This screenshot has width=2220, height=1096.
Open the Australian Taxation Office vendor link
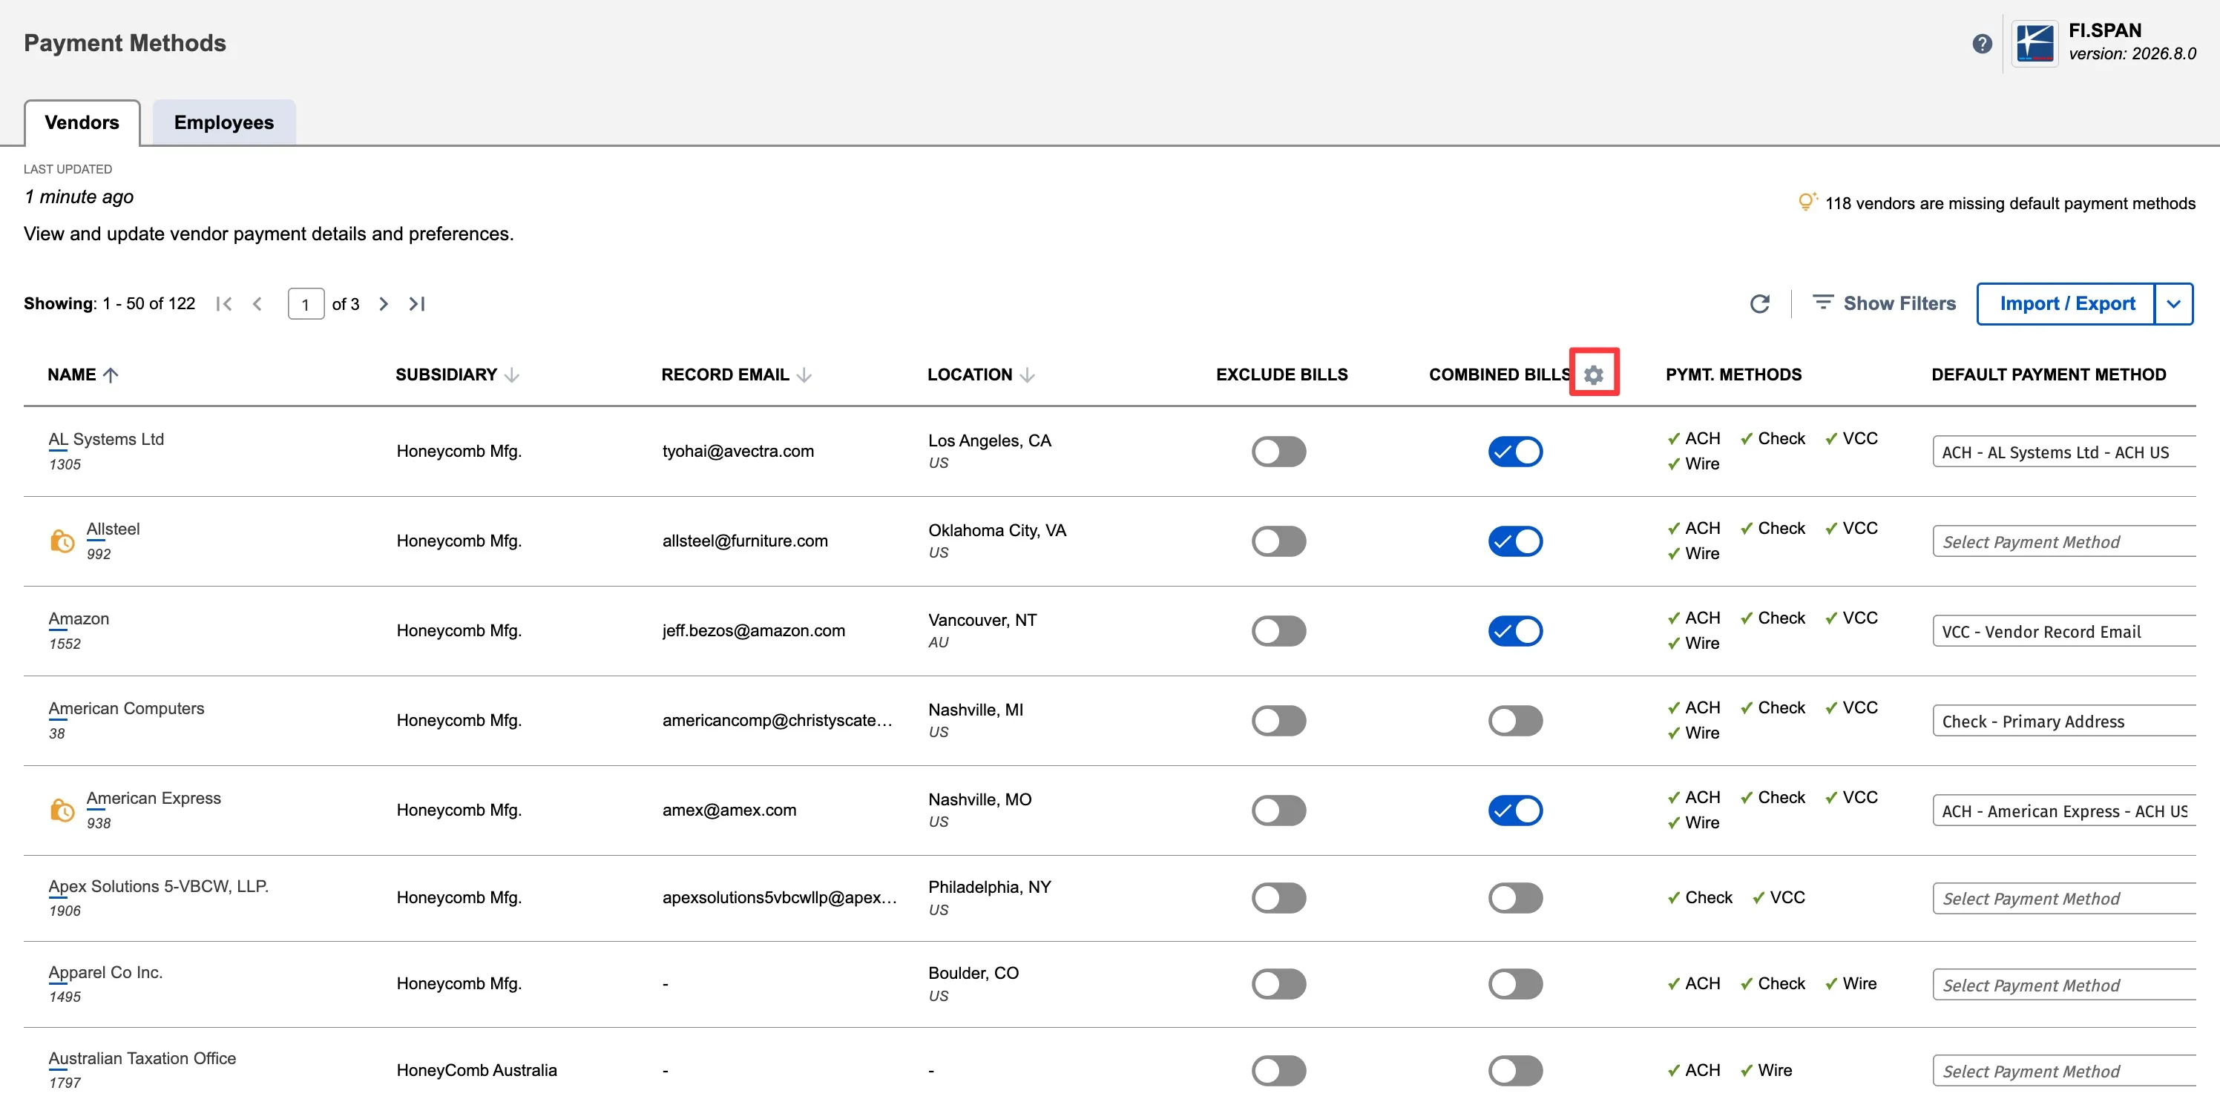point(142,1058)
